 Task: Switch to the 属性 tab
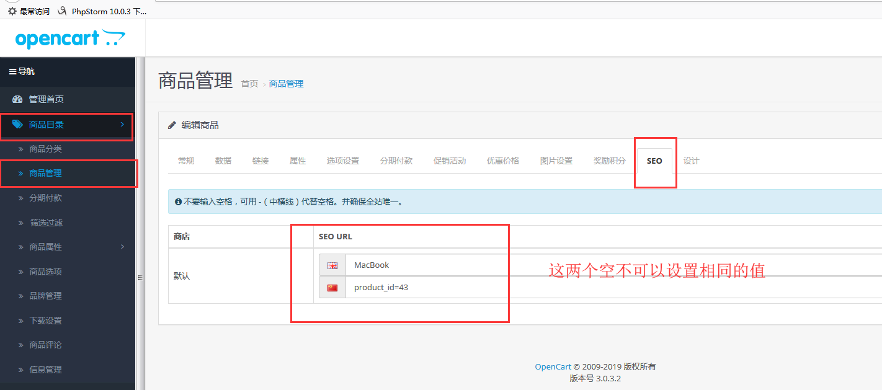298,161
